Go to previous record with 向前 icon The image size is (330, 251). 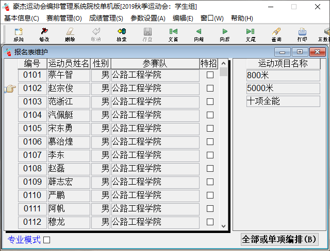tap(199, 34)
